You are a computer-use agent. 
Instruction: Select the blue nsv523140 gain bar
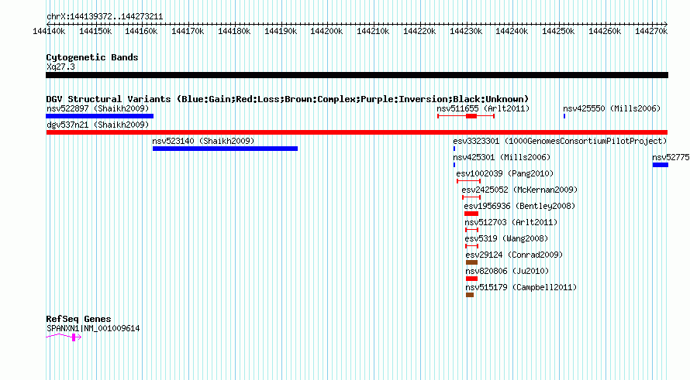[226, 149]
